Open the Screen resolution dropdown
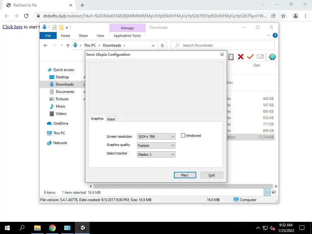The width and height of the screenshot is (312, 234). (156, 136)
